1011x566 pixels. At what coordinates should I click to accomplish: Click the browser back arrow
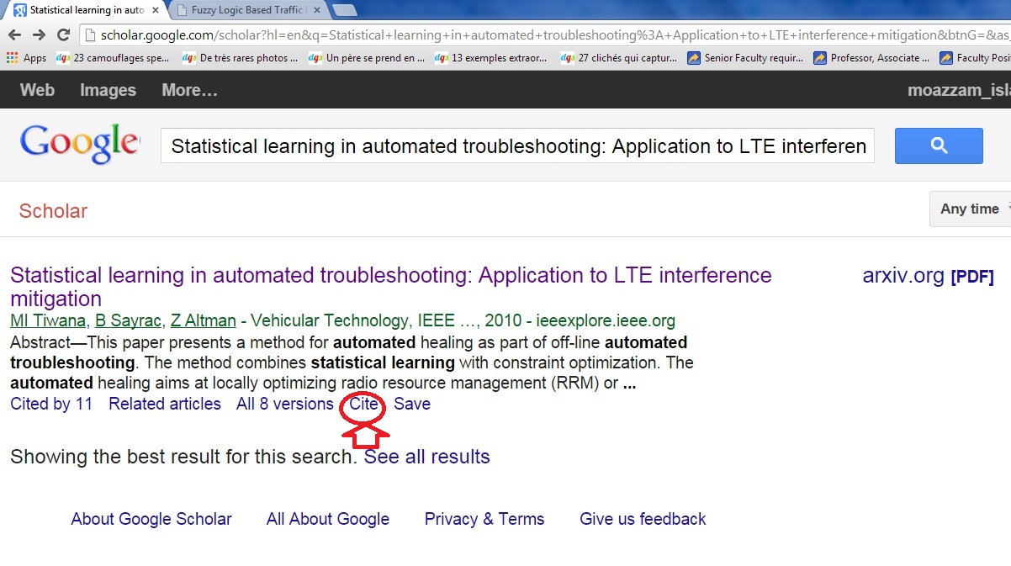pos(15,36)
